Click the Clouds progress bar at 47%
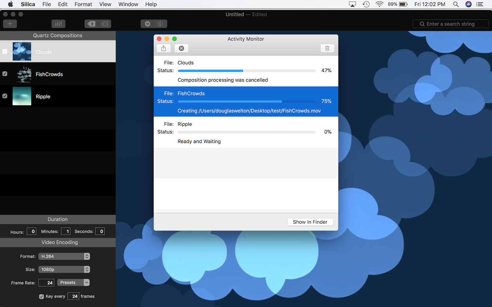The image size is (492, 307). point(247,71)
